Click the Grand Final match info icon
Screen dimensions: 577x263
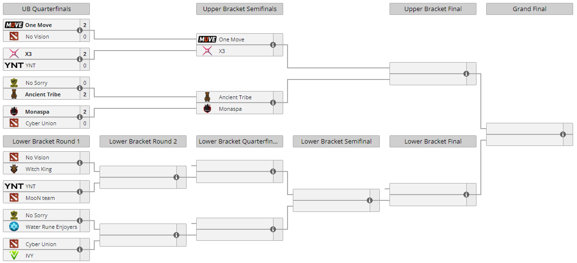coord(563,134)
